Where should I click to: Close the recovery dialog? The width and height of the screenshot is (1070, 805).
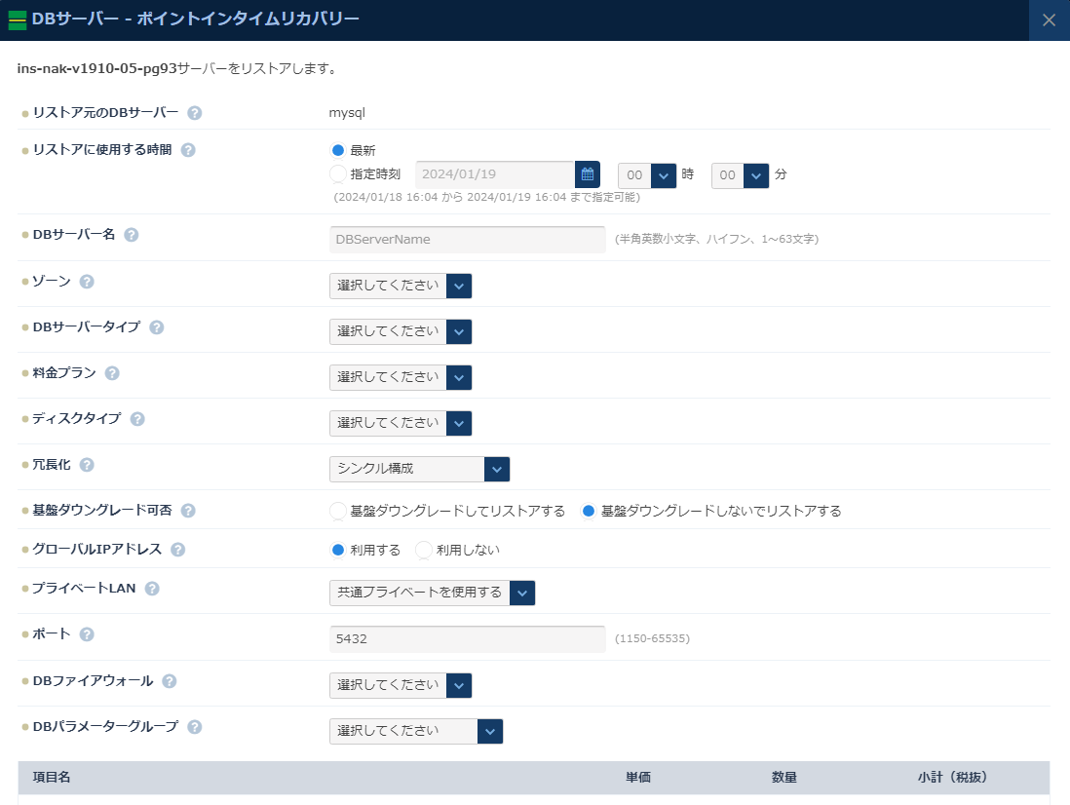coord(1050,19)
